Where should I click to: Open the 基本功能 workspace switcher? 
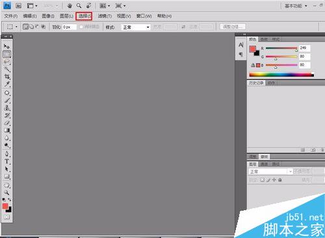coord(296,6)
